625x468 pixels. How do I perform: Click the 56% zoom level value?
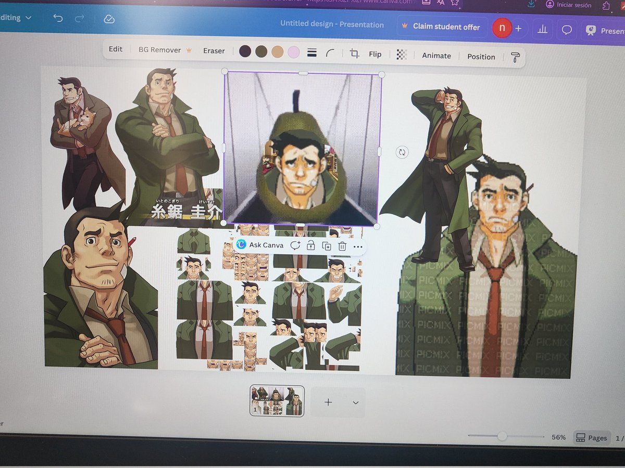[x=559, y=437]
